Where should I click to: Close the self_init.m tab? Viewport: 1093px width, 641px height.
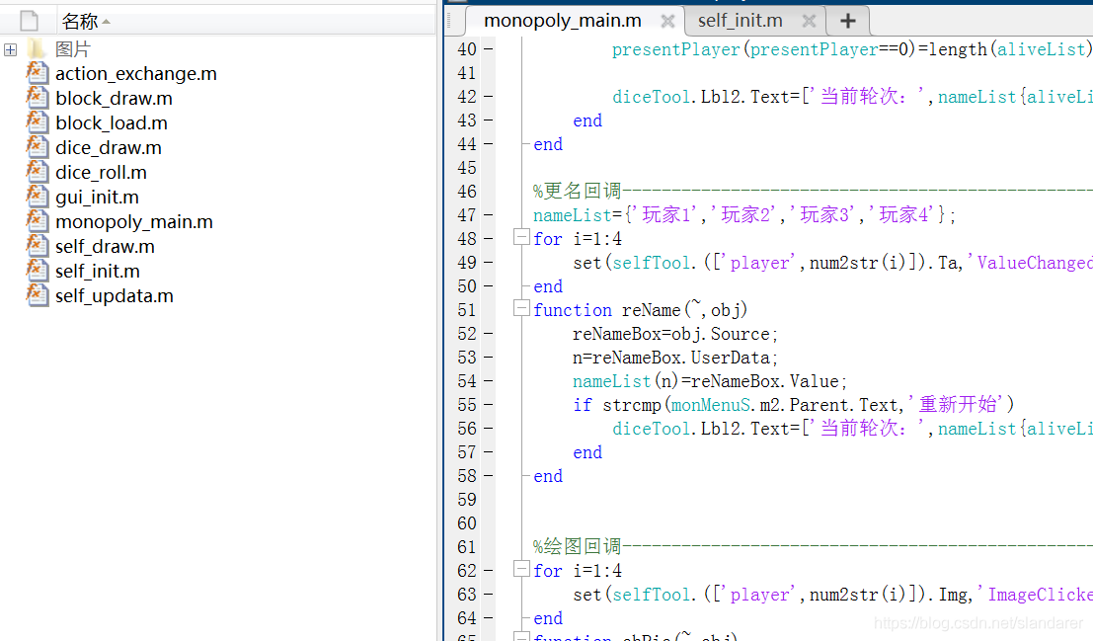point(809,21)
